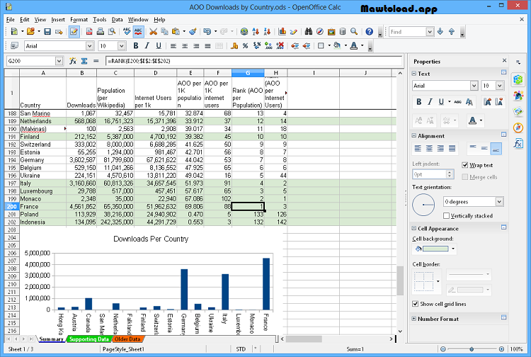Screen dimensions: 531x357
Task: Toggle Vertically stacked checkbox
Action: [446, 216]
